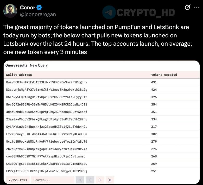Viewport: 203px width, 185px height.
Task: Open the three-dot more options menu
Action: click(x=196, y=7)
